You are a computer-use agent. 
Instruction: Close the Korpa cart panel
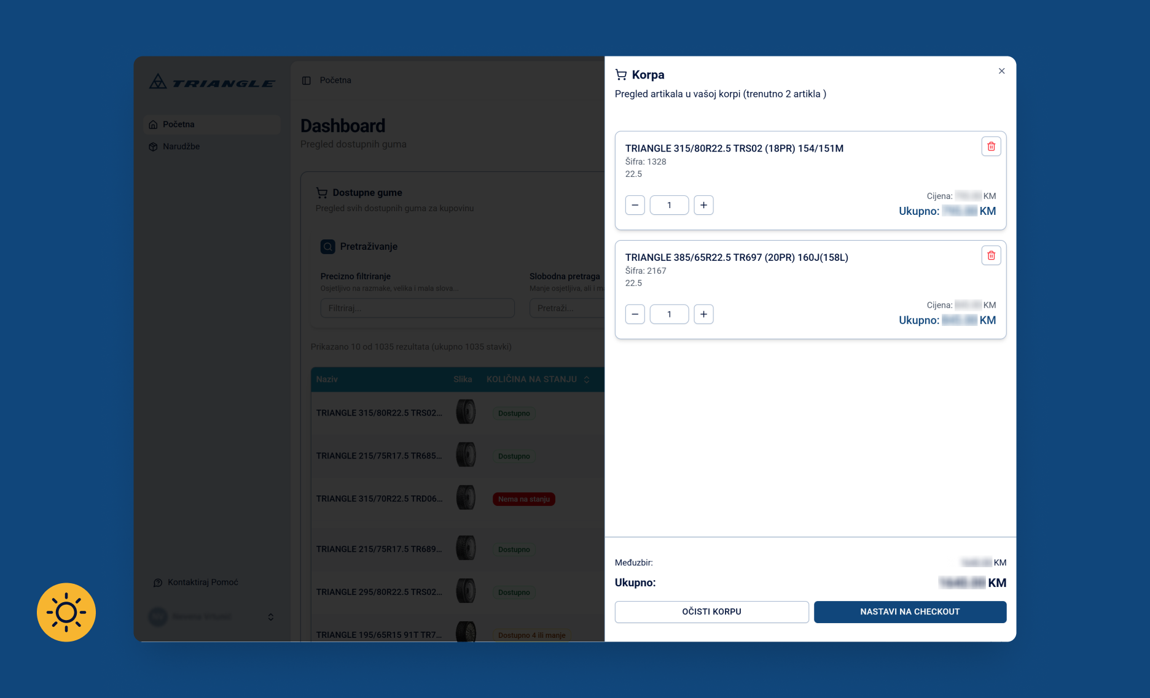click(1001, 71)
